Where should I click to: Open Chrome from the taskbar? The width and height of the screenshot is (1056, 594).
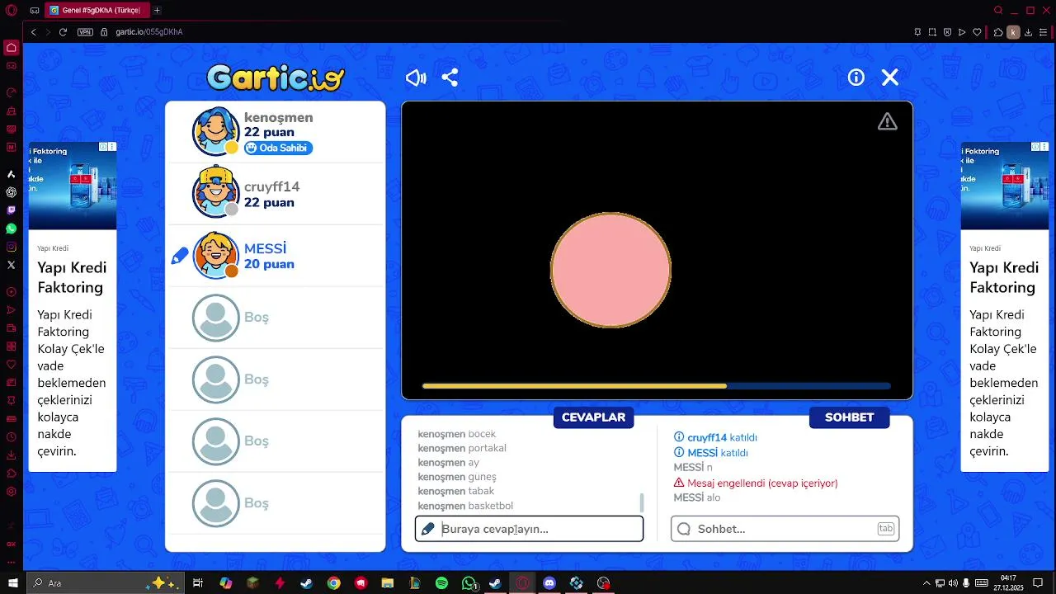(x=333, y=583)
